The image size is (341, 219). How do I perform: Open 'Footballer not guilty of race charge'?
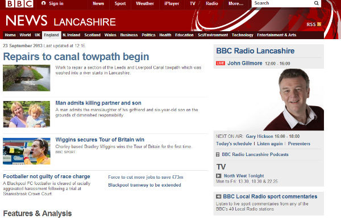pos(47,176)
